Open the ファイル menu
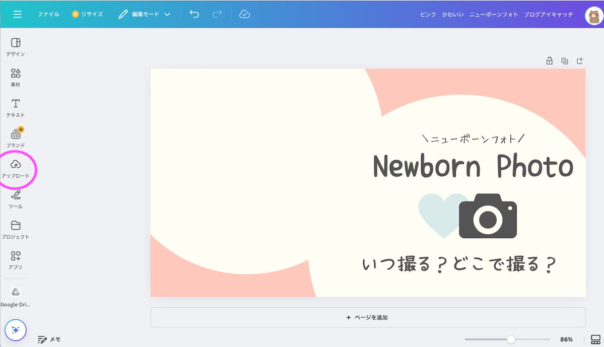The image size is (604, 347). (48, 14)
